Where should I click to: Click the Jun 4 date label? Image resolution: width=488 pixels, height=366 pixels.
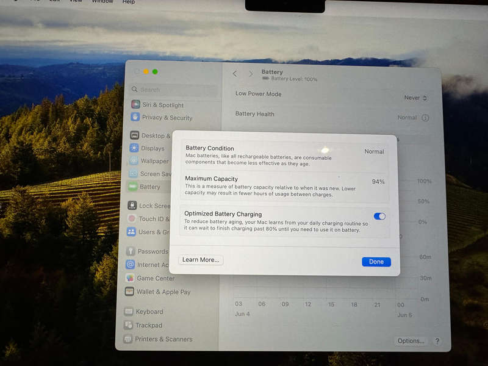point(242,314)
